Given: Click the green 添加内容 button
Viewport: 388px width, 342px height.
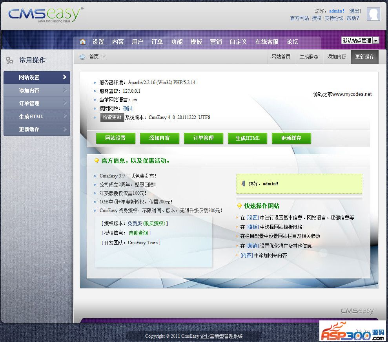Looking at the screenshot, I should coord(160,138).
